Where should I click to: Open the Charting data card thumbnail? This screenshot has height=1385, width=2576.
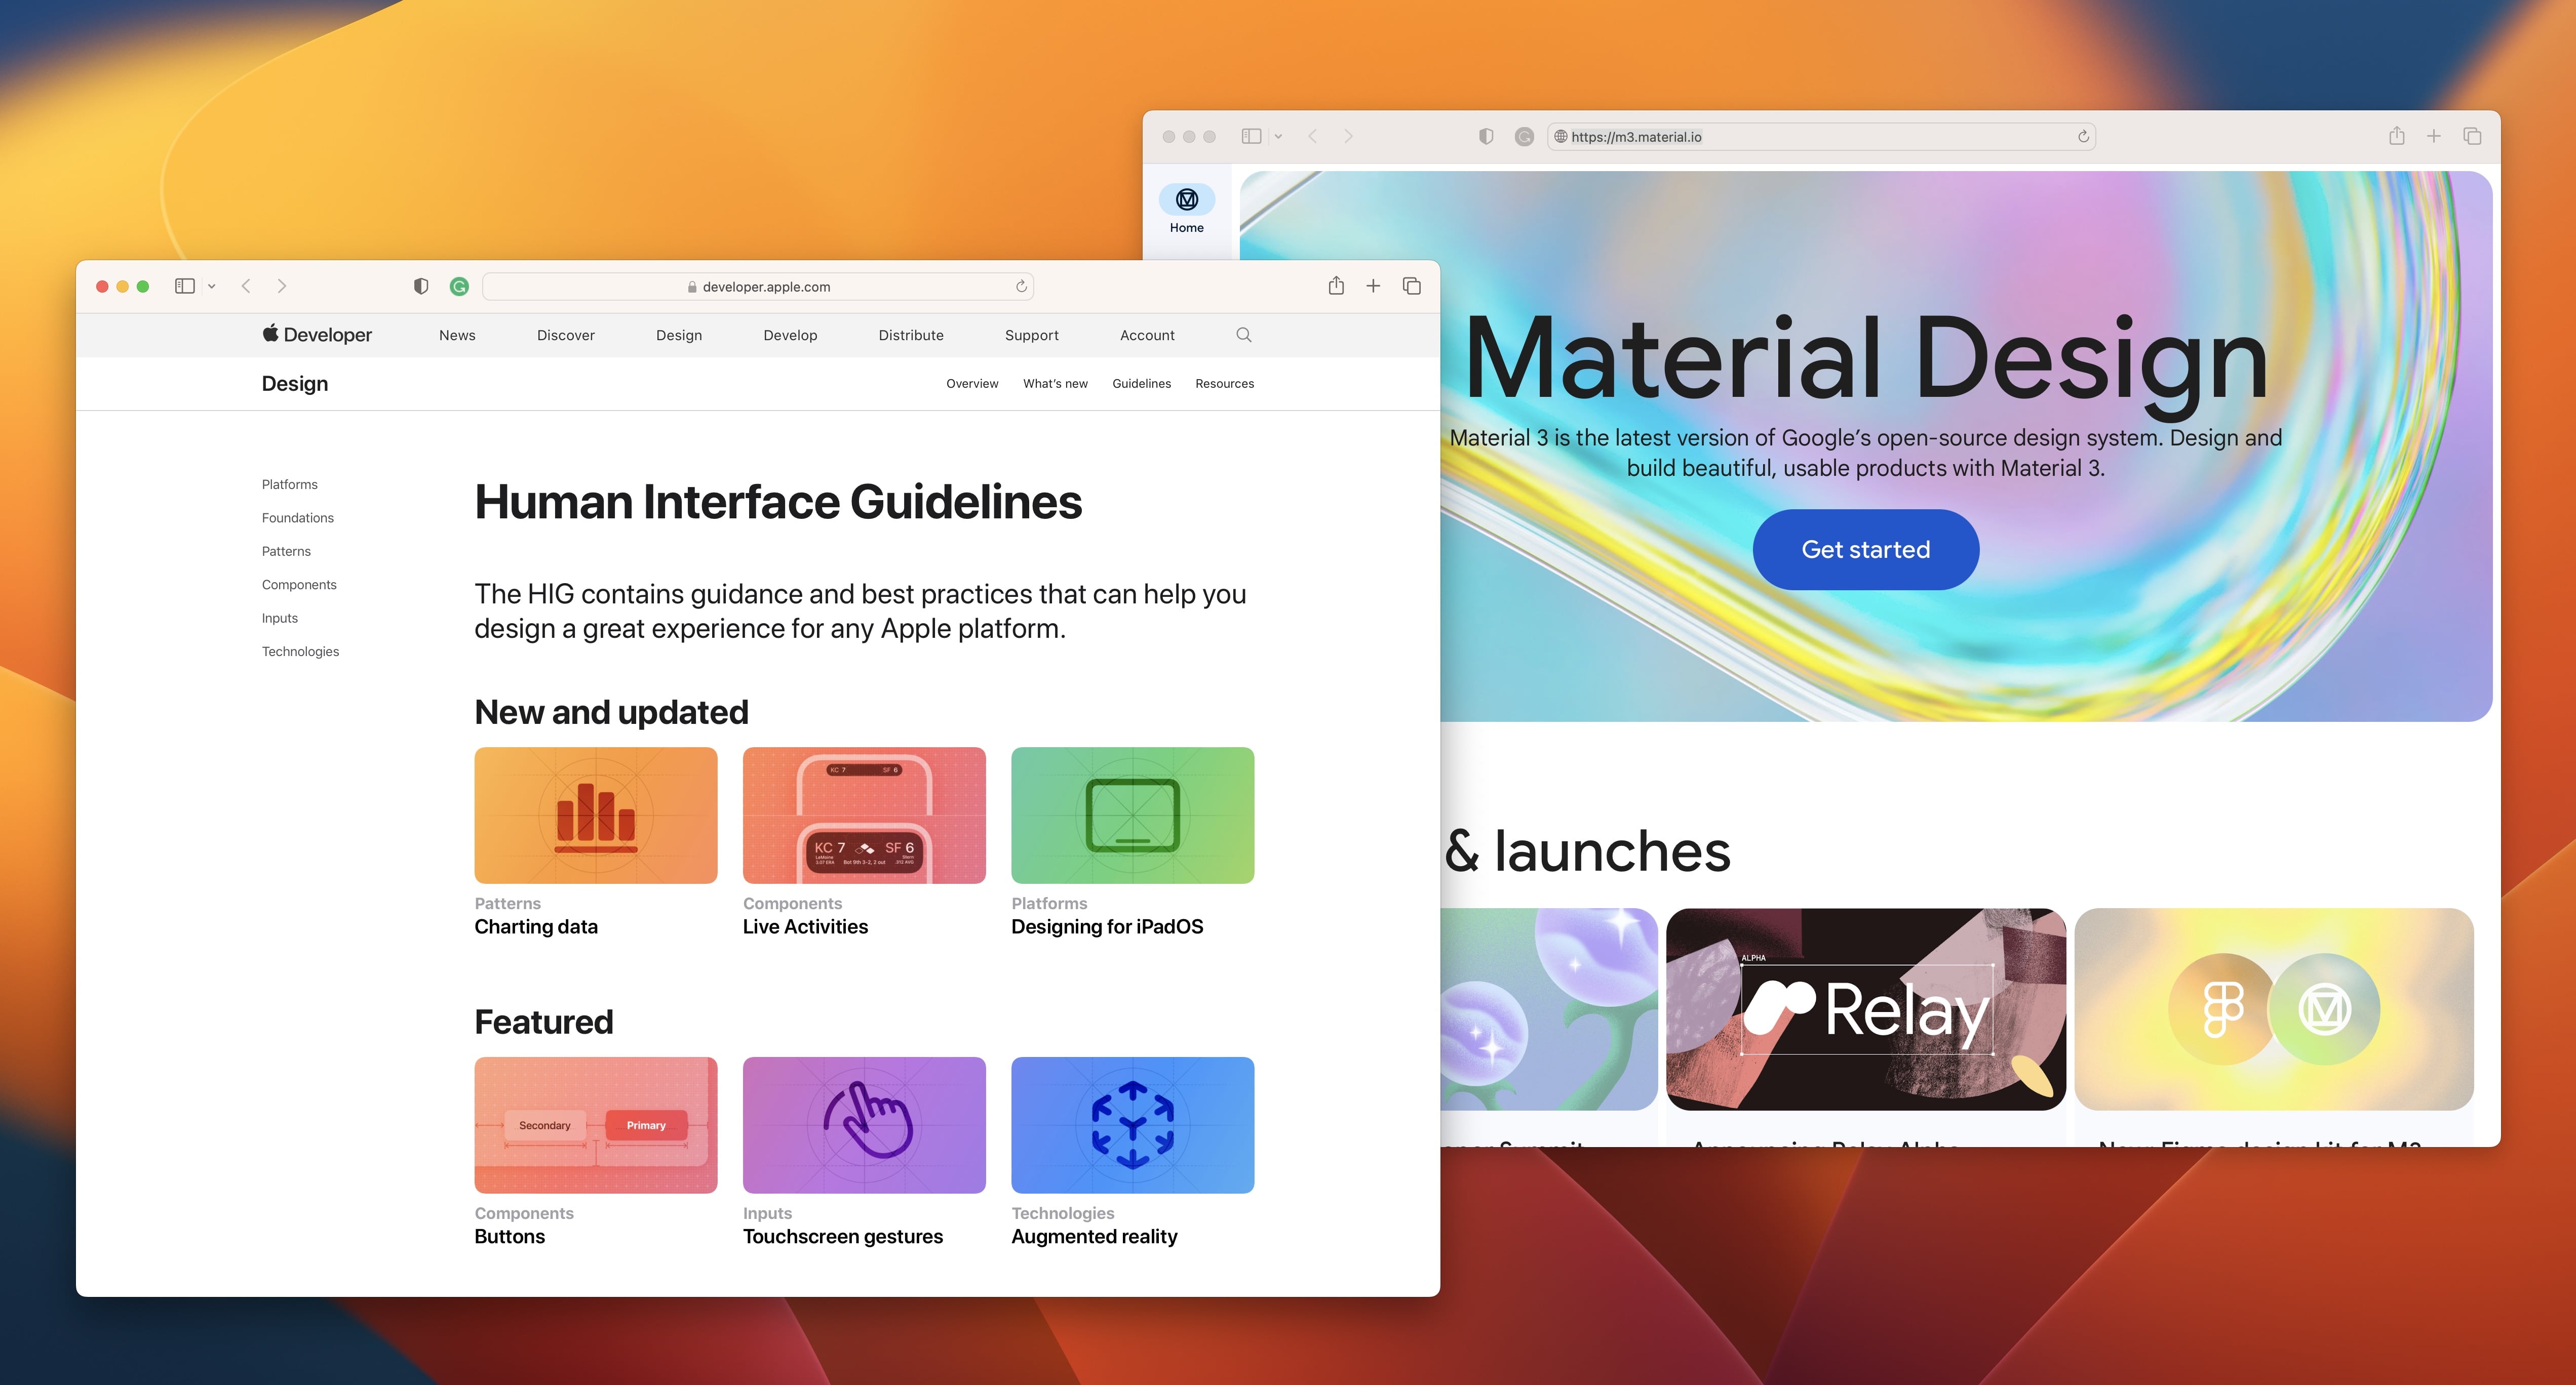point(596,814)
